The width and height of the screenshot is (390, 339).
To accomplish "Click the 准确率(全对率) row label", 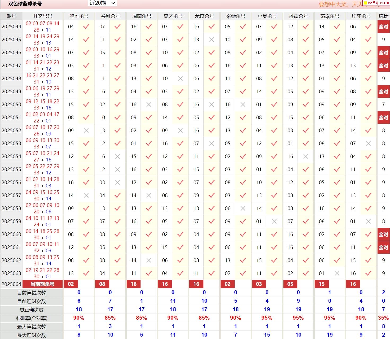I will point(32,318).
